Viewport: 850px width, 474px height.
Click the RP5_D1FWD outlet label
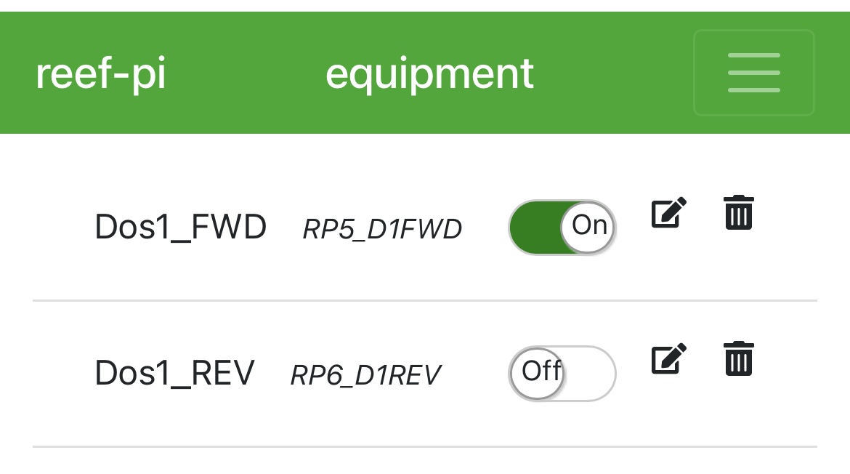pyautogui.click(x=382, y=230)
